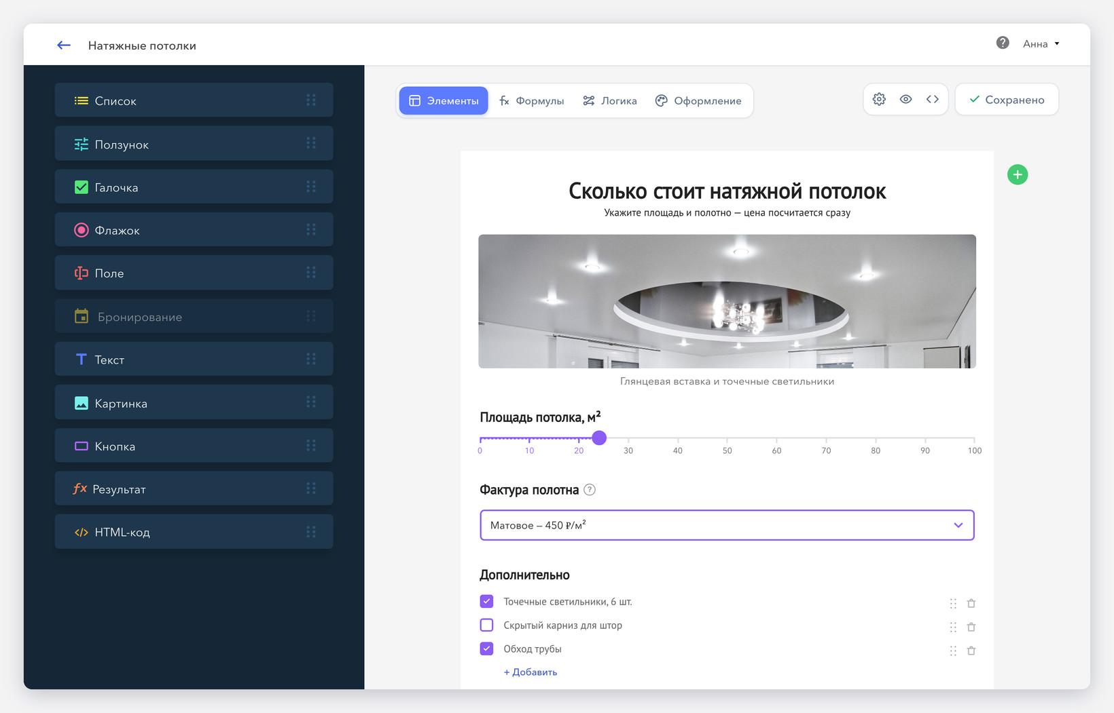The width and height of the screenshot is (1114, 713).
Task: Uncheck Обход трубы checkbox
Action: (x=486, y=649)
